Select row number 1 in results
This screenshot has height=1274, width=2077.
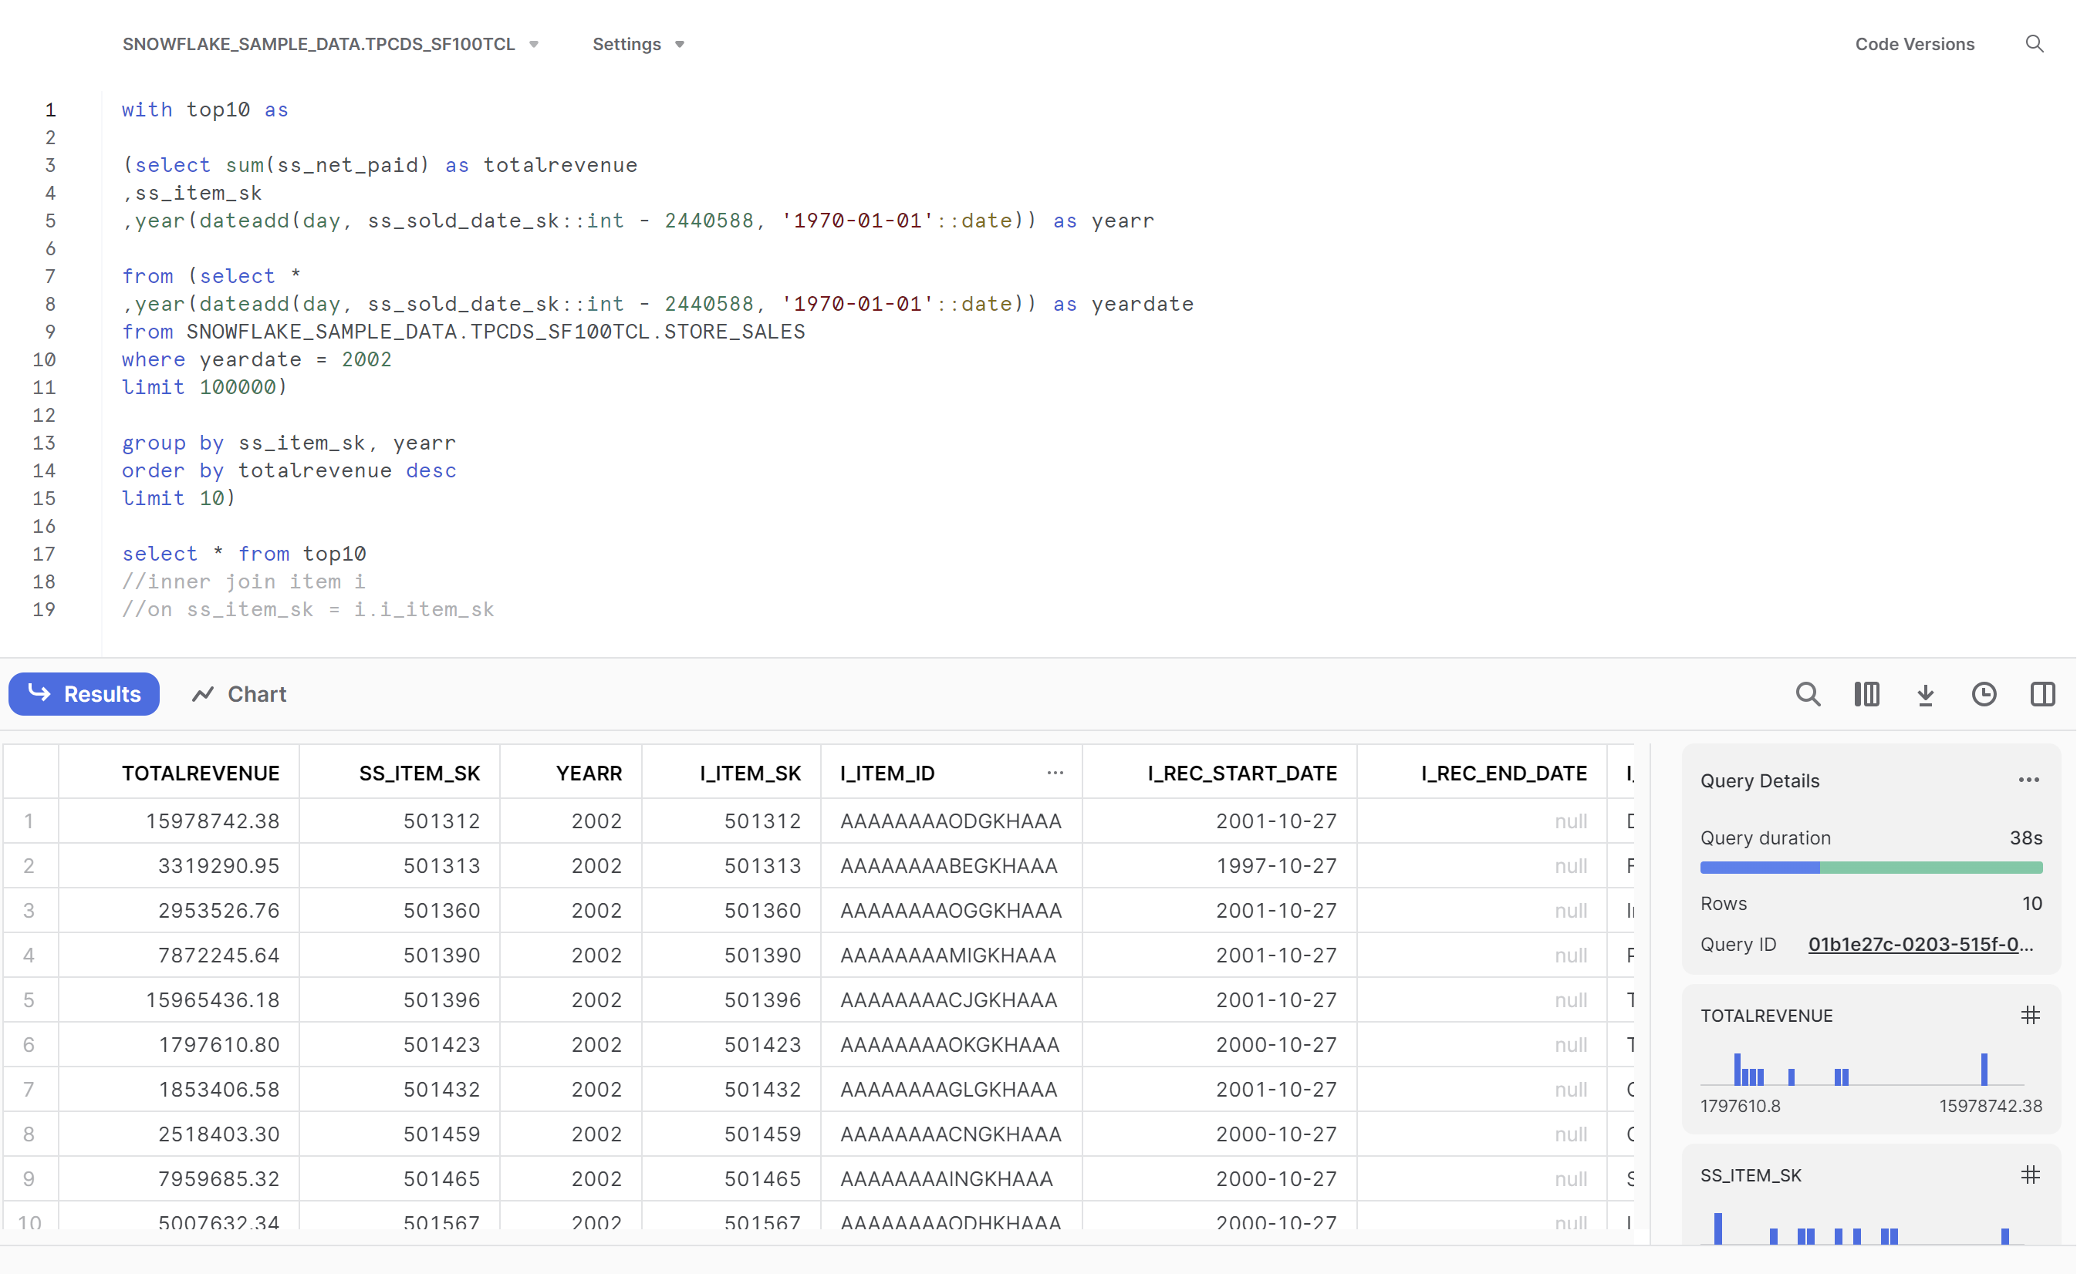point(29,821)
